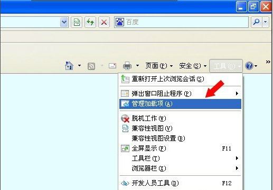This screenshot has width=273, height=190.
Task: Restore down the browser window
Action: (253, 7)
